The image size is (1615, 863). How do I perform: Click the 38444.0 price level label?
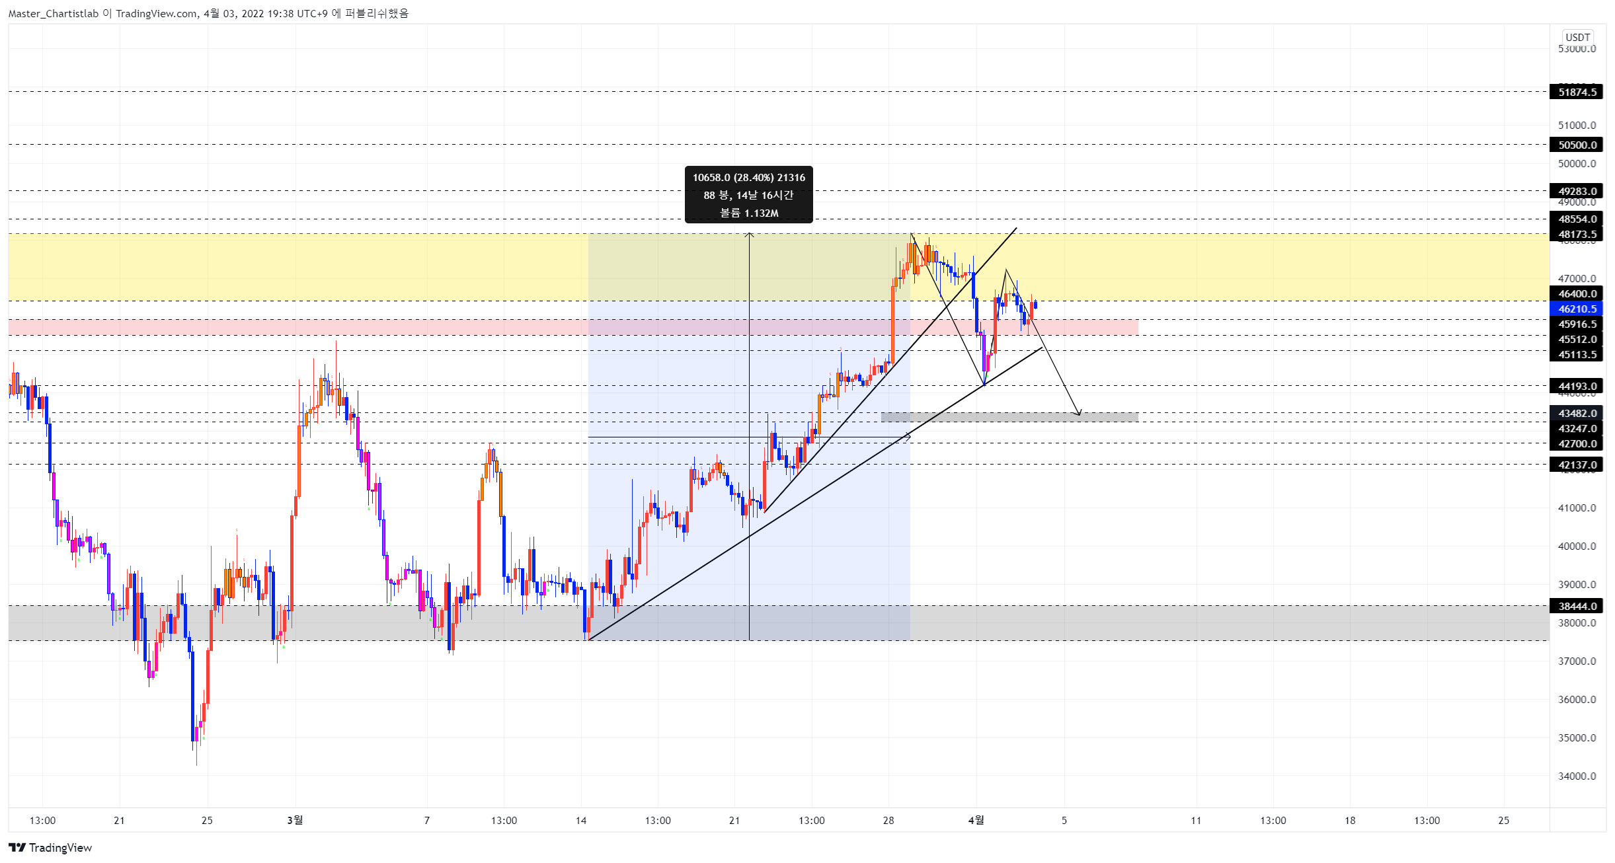pos(1577,606)
